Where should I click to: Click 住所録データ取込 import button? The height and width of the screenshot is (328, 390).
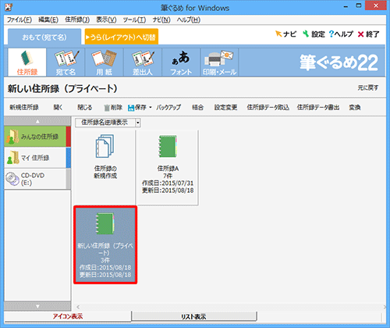tap(268, 107)
